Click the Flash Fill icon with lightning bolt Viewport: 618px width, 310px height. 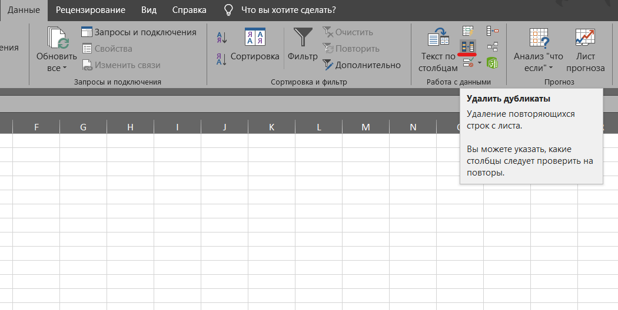pos(468,31)
